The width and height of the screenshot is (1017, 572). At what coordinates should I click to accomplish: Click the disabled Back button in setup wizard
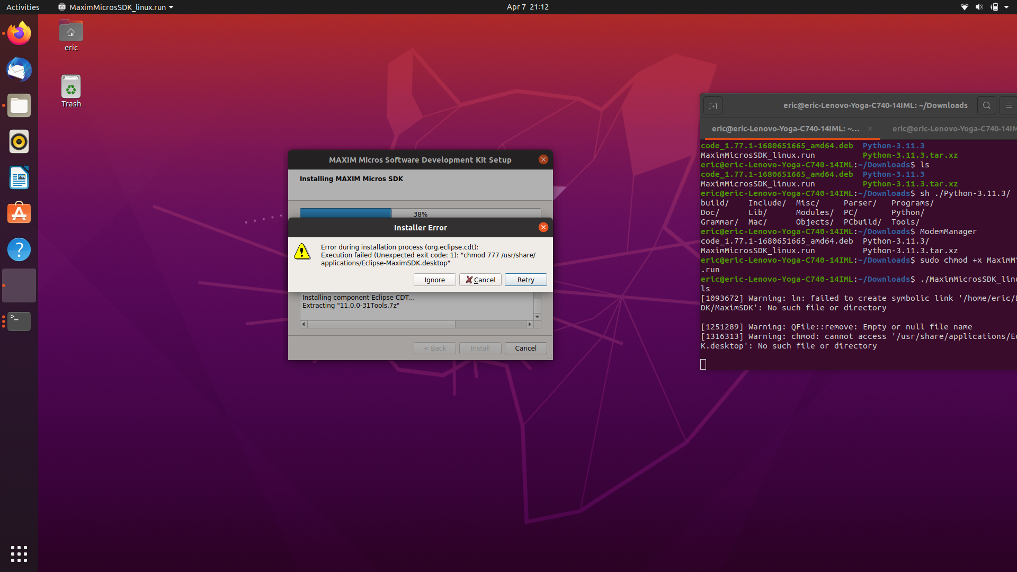coord(434,348)
